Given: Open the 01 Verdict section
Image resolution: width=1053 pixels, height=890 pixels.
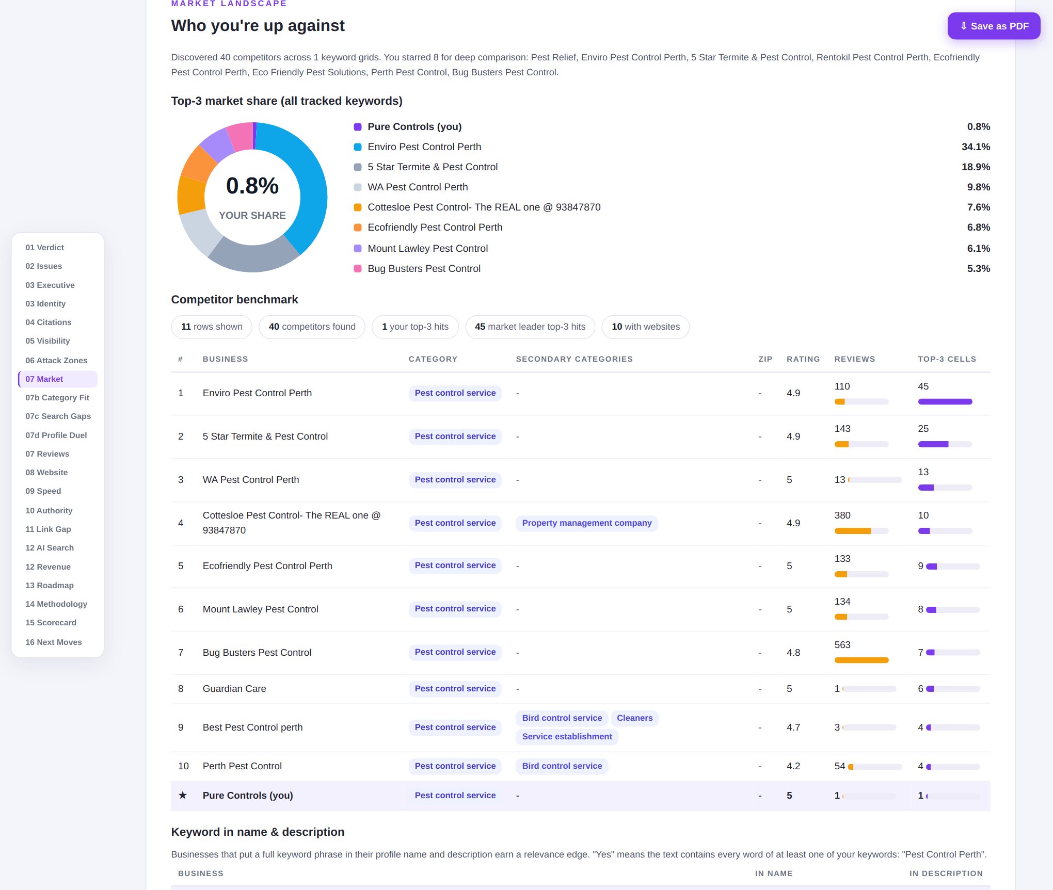Looking at the screenshot, I should 44,248.
